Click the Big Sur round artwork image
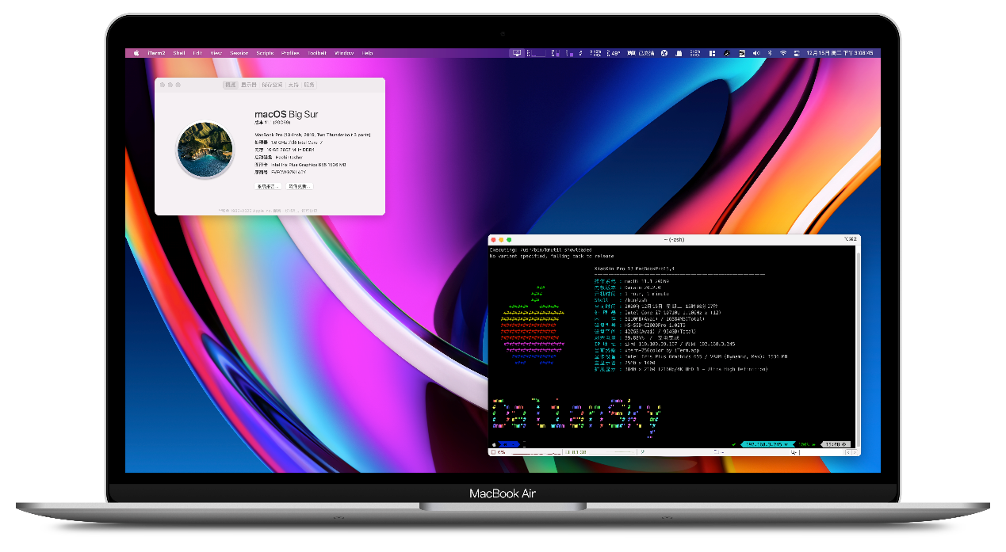Image resolution: width=1006 pixels, height=552 pixels. click(205, 149)
